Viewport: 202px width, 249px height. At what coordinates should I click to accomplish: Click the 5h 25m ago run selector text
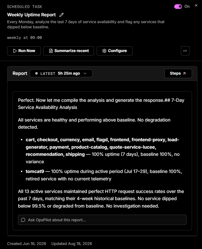pos(69,73)
